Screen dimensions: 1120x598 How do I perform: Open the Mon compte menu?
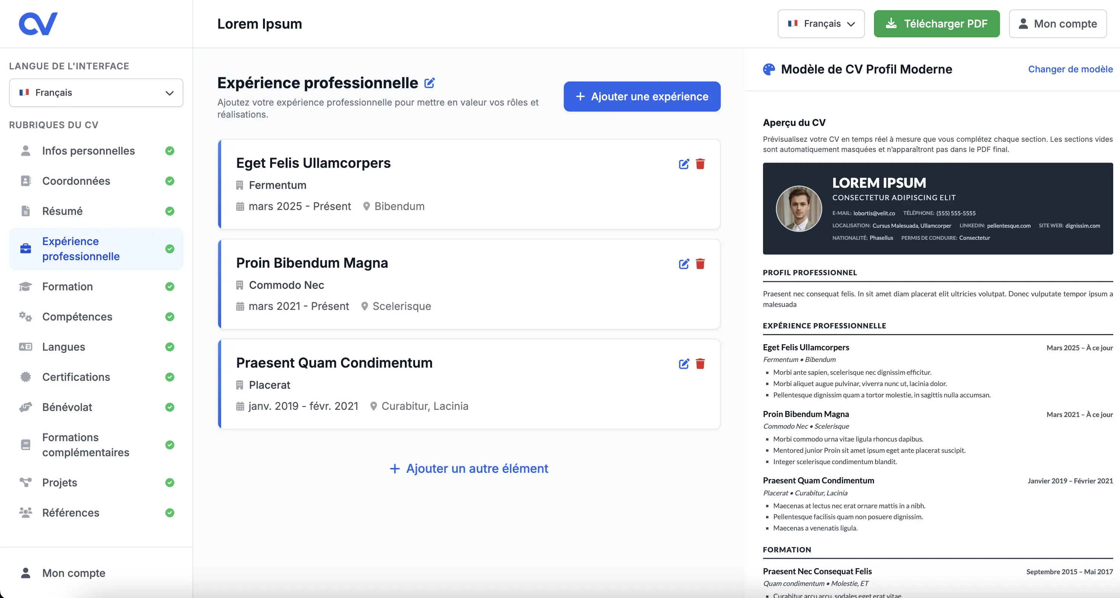click(1058, 23)
